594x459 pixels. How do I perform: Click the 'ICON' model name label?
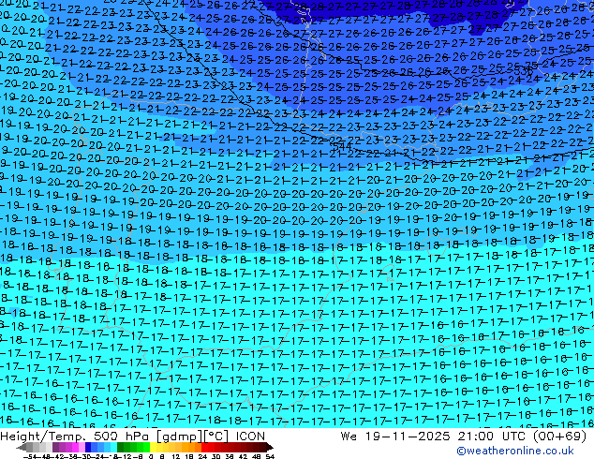(250, 437)
